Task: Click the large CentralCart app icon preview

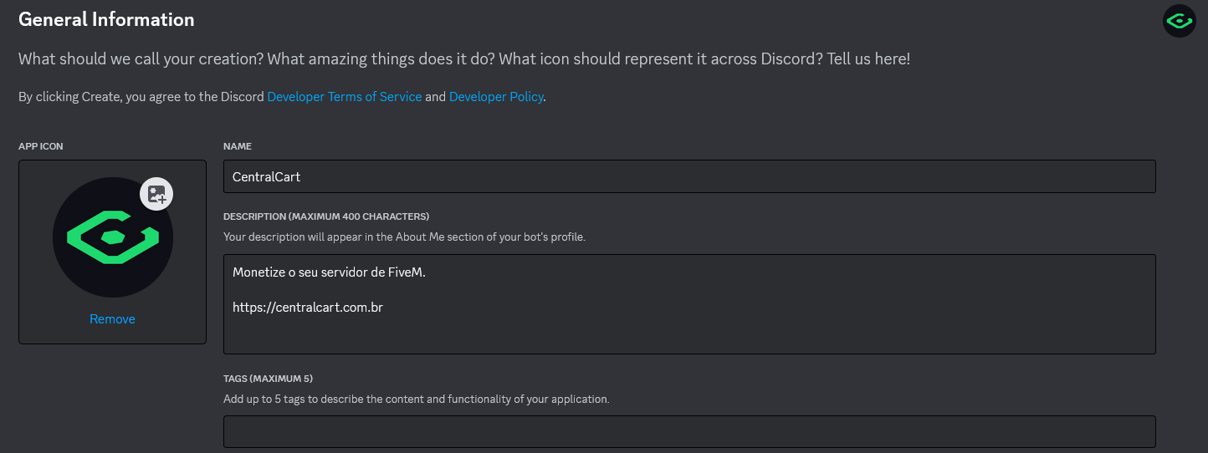Action: point(113,237)
